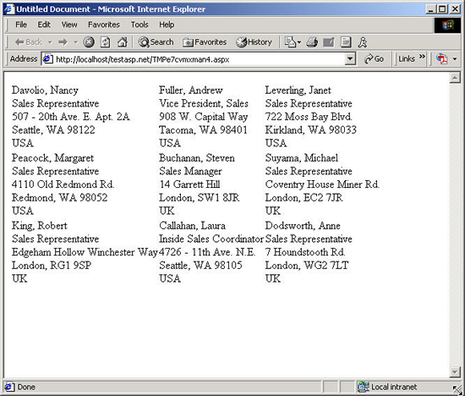
Task: Show the History pane
Action: pos(254,42)
